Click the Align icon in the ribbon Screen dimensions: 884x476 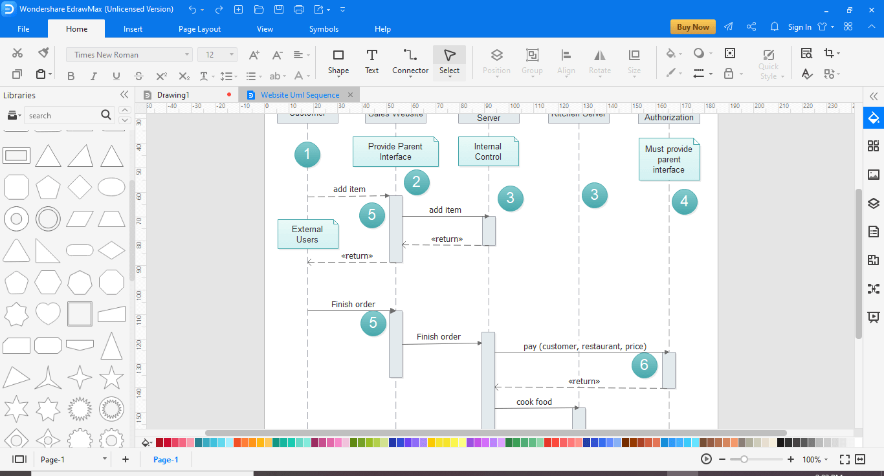(566, 61)
